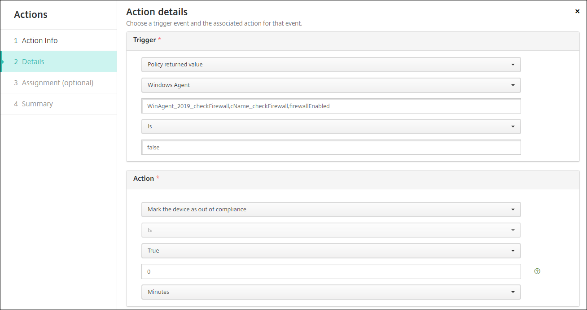The height and width of the screenshot is (310, 587).
Task: Click the arrow on the True dropdown
Action: click(x=513, y=251)
